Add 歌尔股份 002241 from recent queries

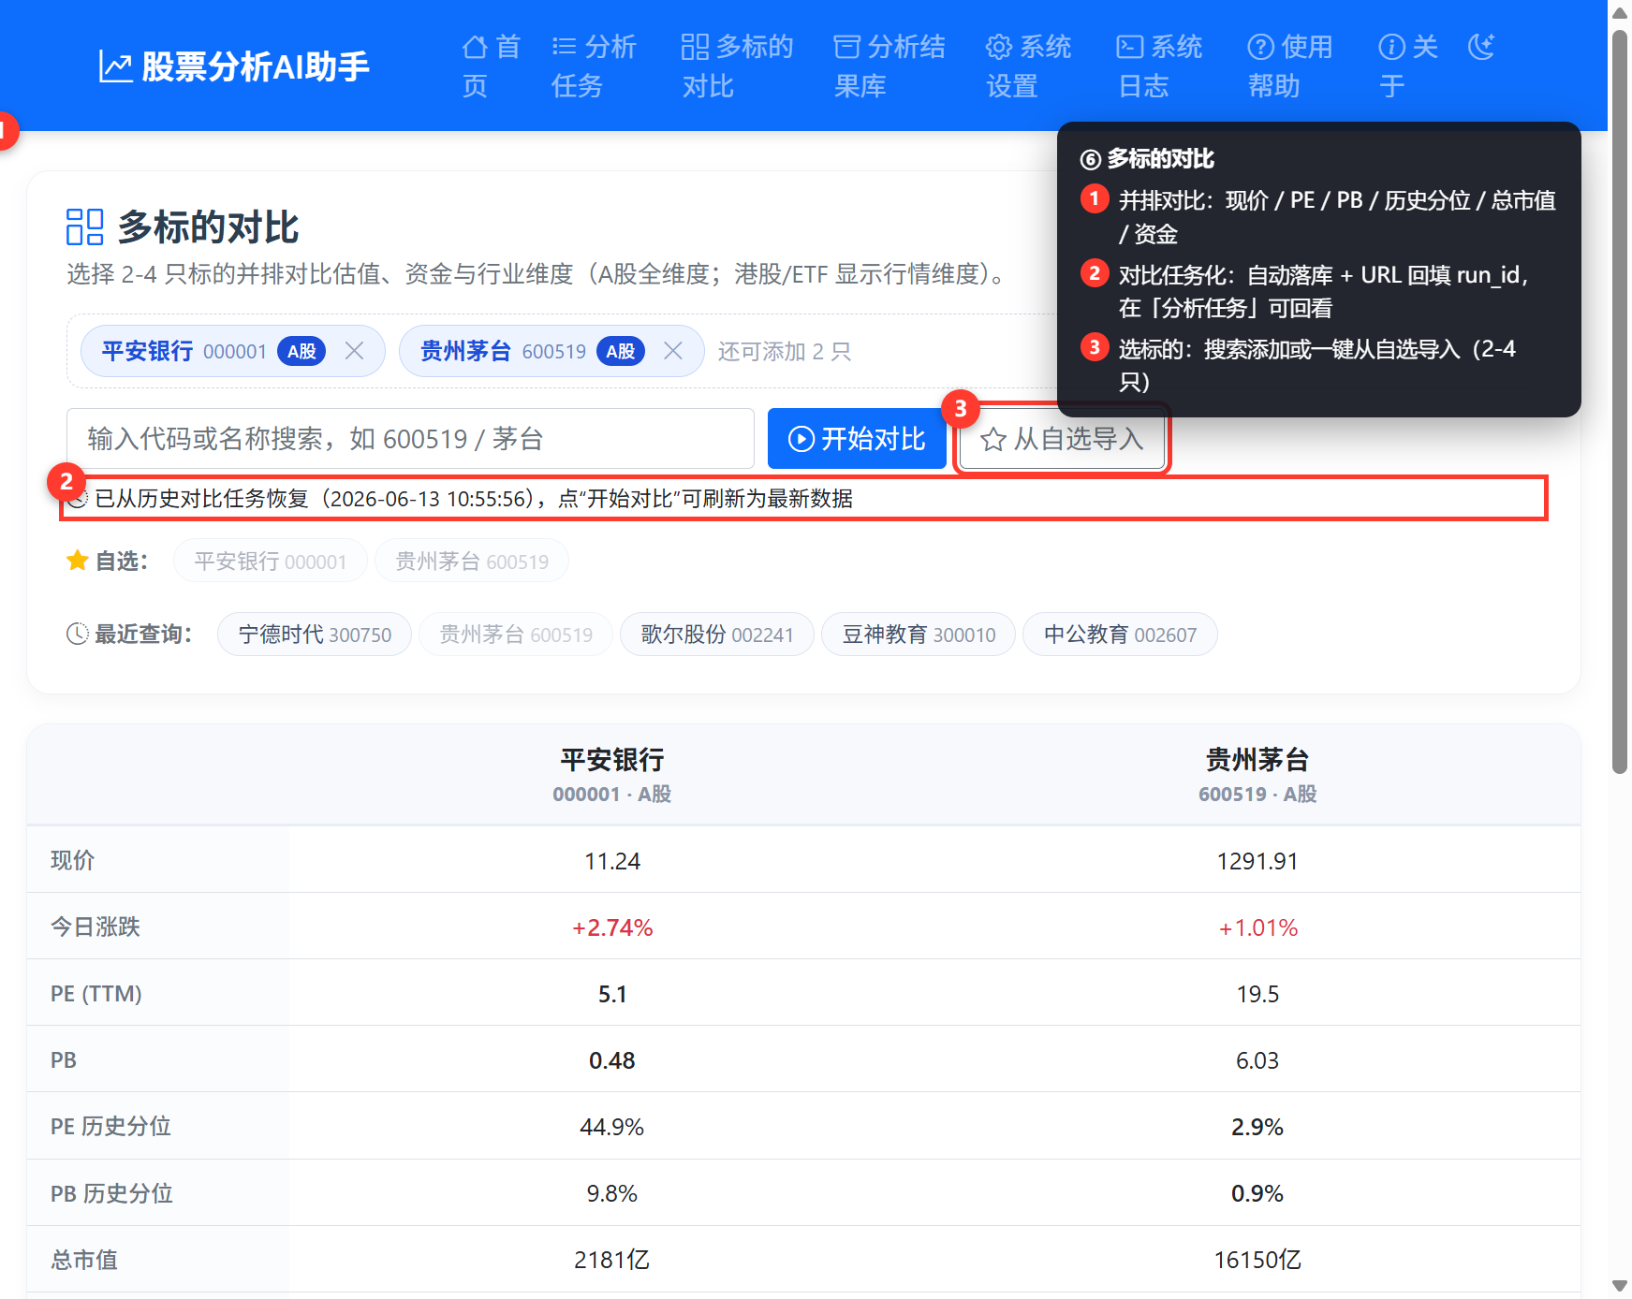tap(717, 634)
